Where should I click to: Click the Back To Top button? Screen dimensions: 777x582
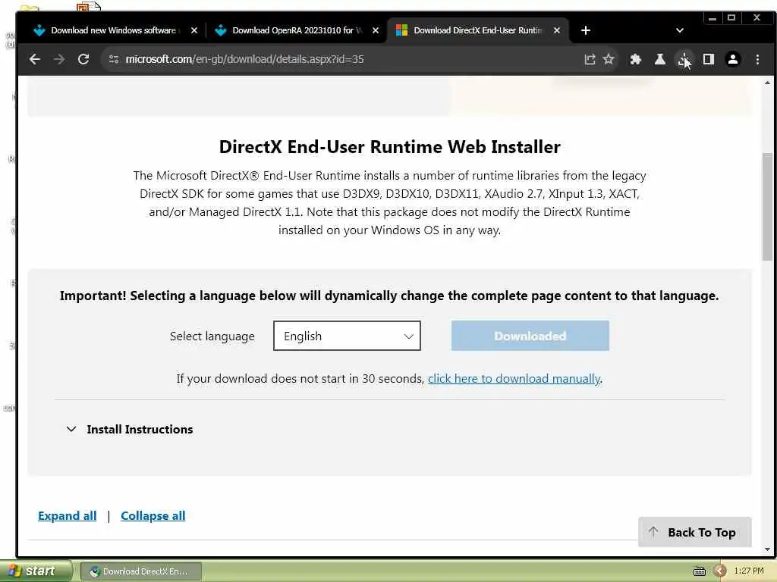[695, 532]
